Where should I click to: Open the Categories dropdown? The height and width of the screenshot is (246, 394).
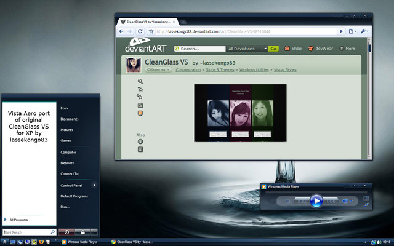[158, 69]
